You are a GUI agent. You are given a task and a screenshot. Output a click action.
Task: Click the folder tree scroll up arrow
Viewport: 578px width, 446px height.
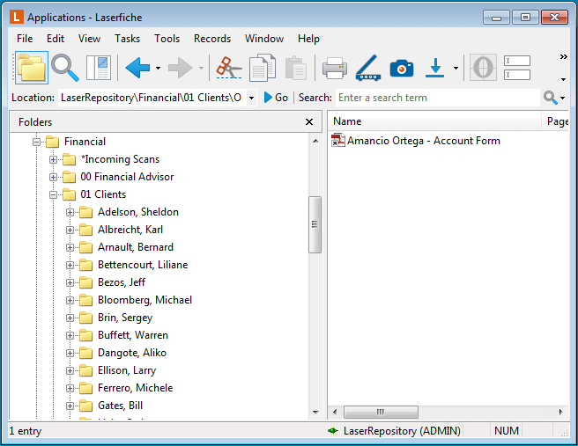tap(315, 141)
